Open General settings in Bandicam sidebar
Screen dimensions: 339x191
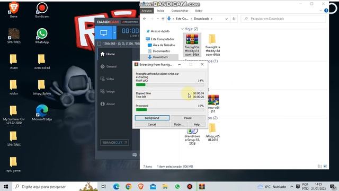pos(108,66)
